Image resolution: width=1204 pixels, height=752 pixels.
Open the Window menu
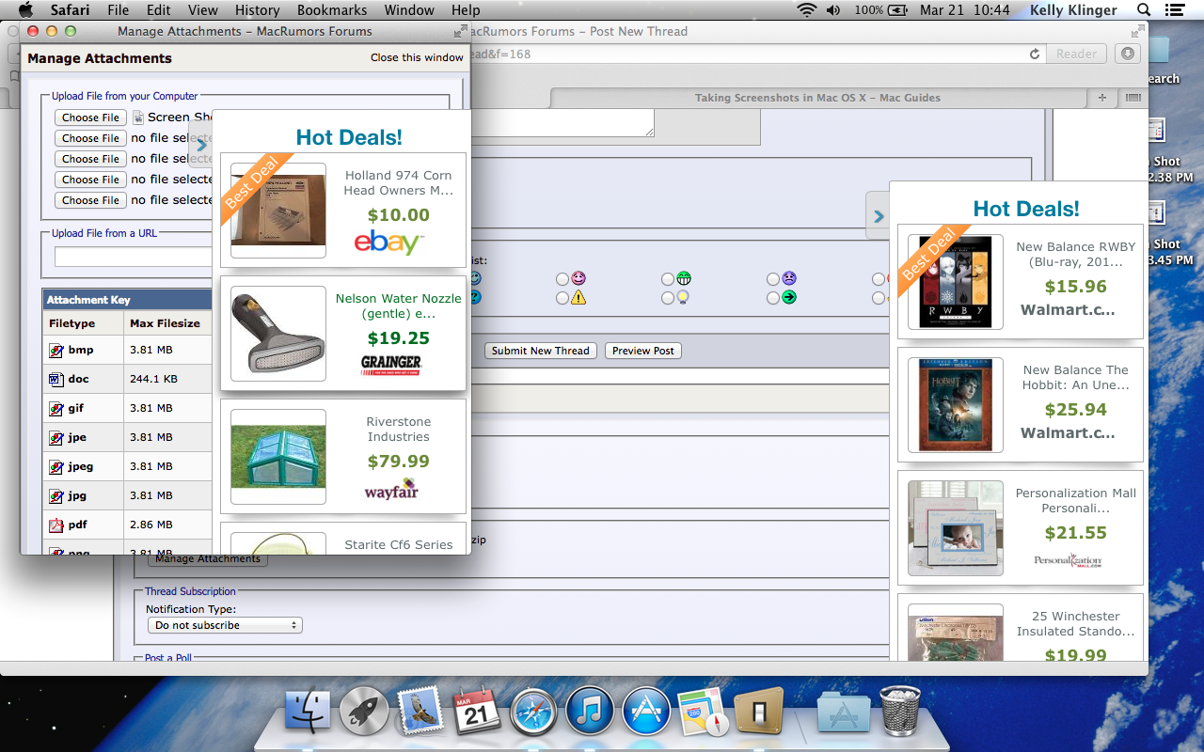point(410,10)
